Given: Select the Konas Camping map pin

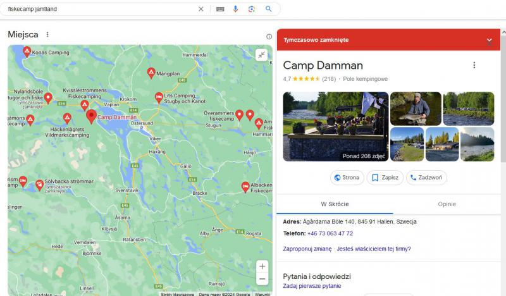Looking at the screenshot, I should (x=27, y=51).
